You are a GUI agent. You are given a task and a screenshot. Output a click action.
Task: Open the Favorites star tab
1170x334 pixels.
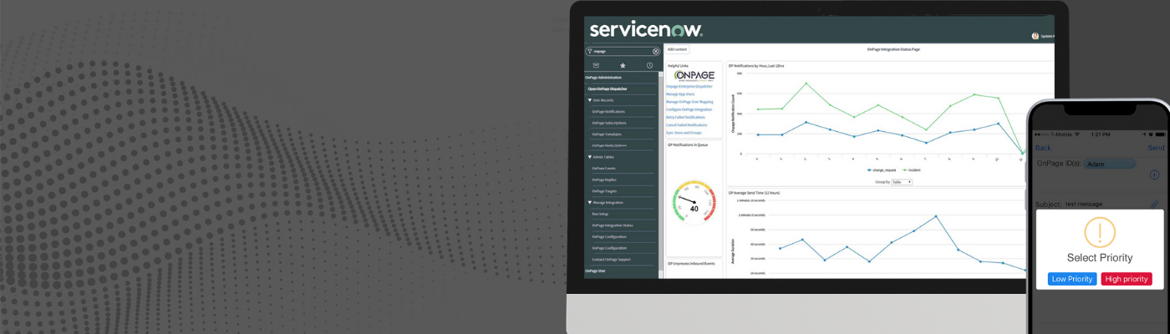[622, 65]
